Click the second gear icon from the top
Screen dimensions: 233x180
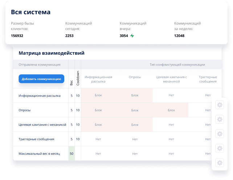pos(219,119)
